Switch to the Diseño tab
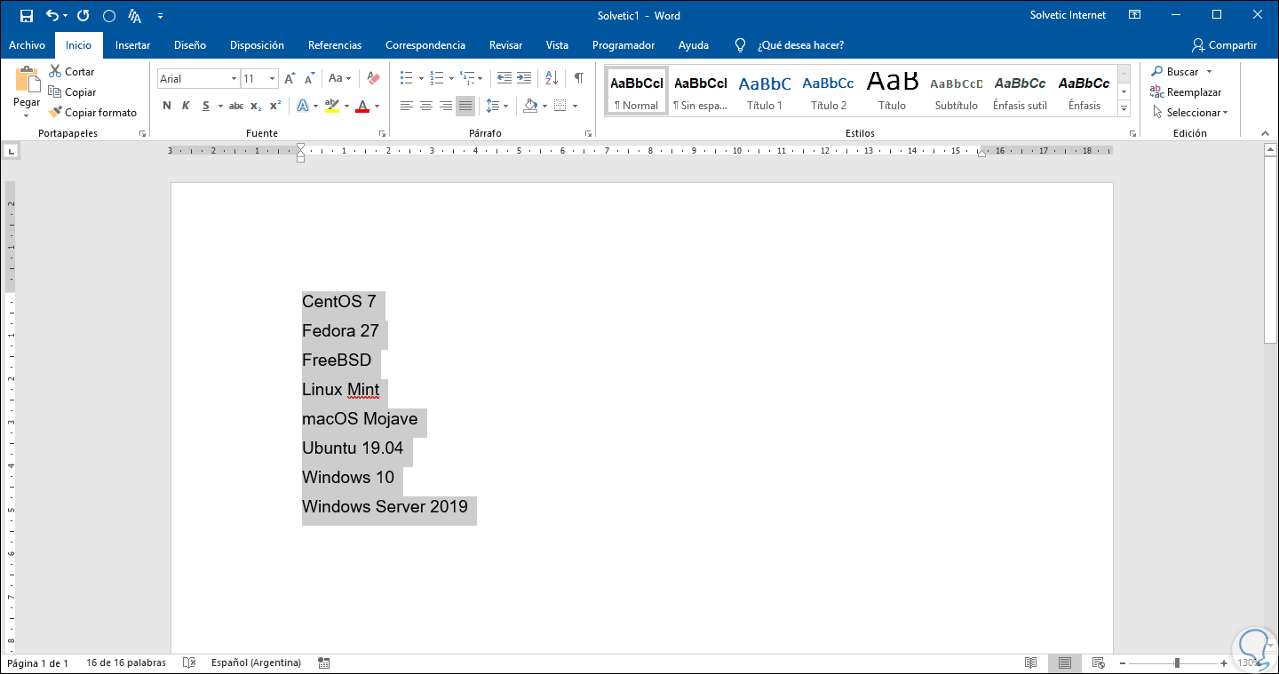The height and width of the screenshot is (674, 1279). point(190,45)
